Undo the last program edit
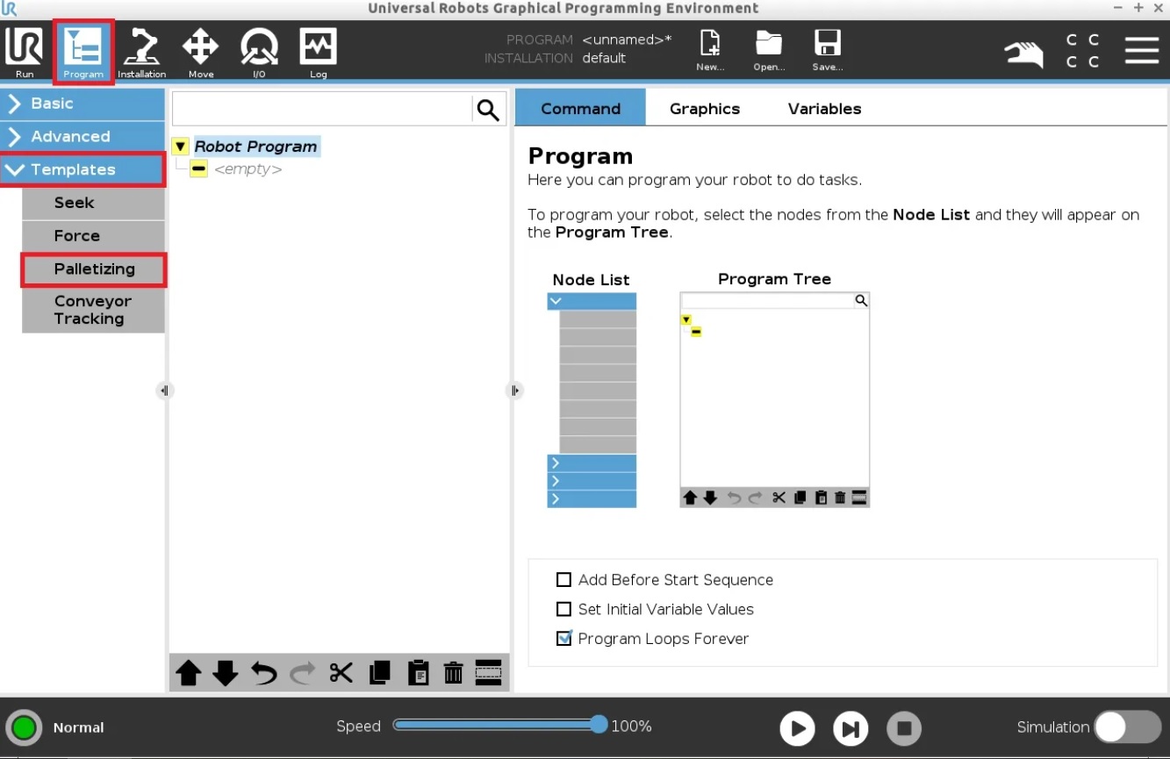This screenshot has width=1170, height=759. (263, 673)
